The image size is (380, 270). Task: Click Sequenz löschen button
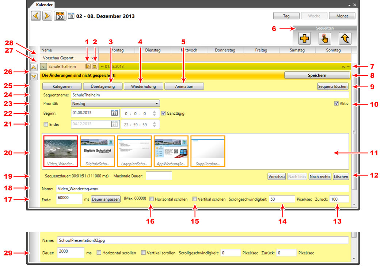332,87
